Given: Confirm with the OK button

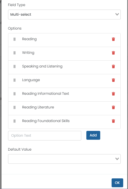Looking at the screenshot, I should (117, 183).
